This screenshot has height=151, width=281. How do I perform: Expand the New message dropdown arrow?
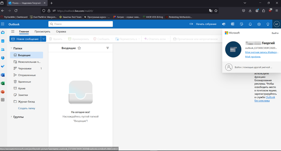[44, 39]
